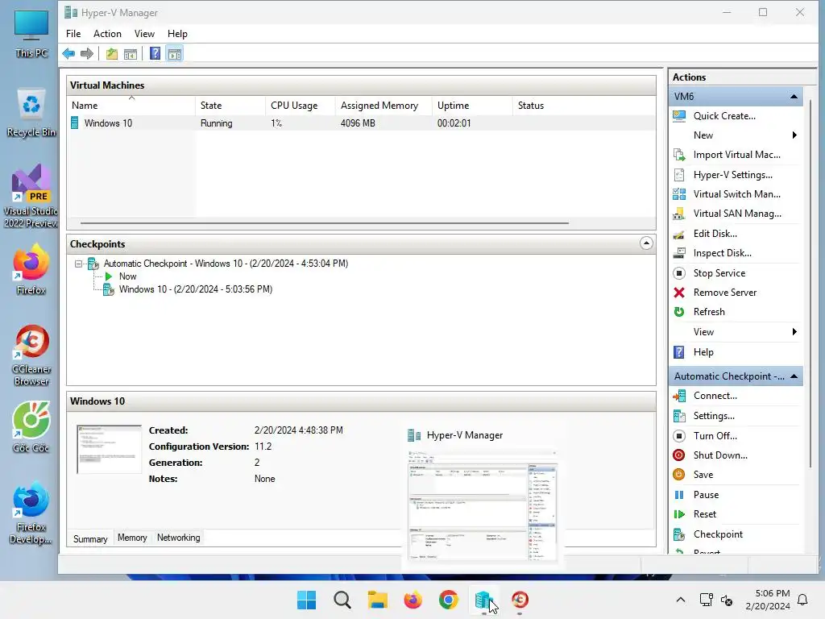Click the Quick Create icon

pyautogui.click(x=679, y=116)
